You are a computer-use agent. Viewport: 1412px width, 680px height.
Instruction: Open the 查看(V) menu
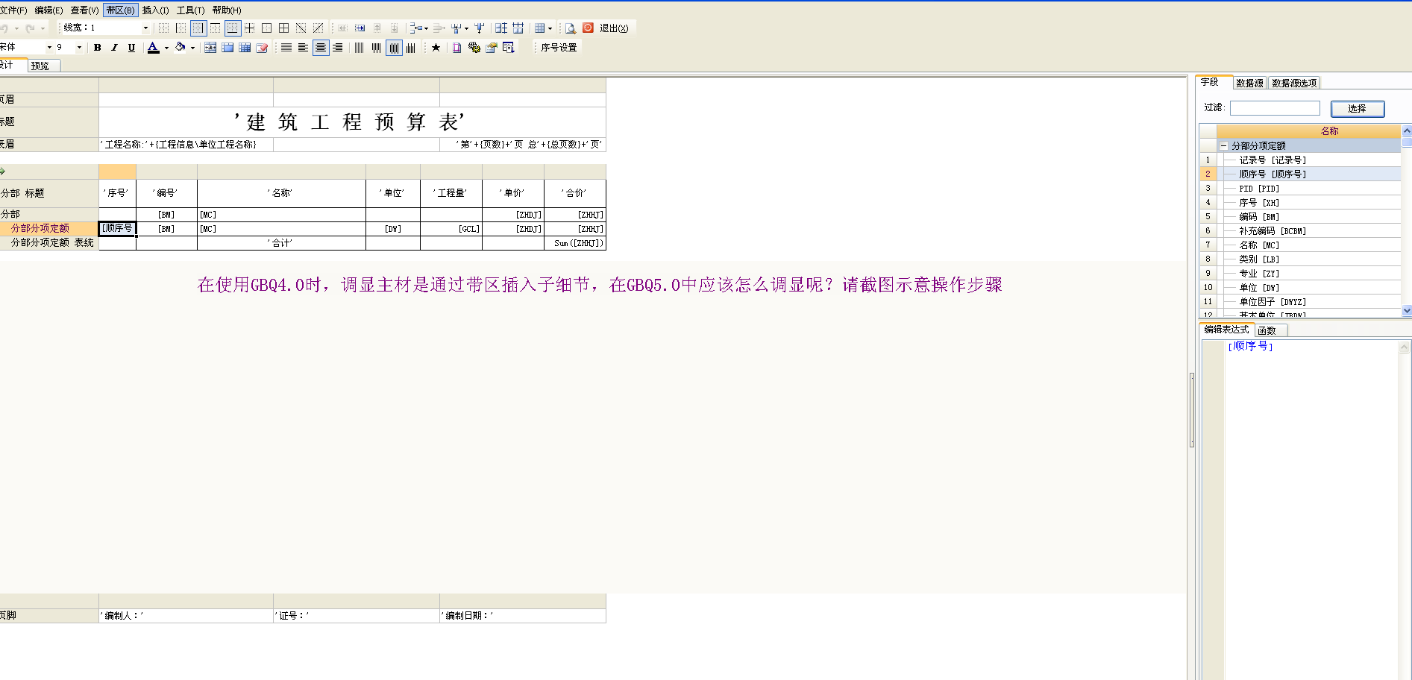(x=84, y=10)
